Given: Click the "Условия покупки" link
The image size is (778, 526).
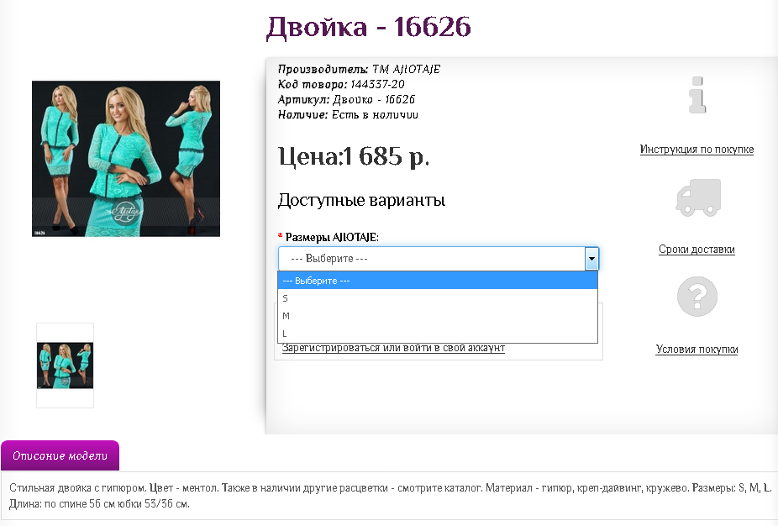Looking at the screenshot, I should pos(697,350).
